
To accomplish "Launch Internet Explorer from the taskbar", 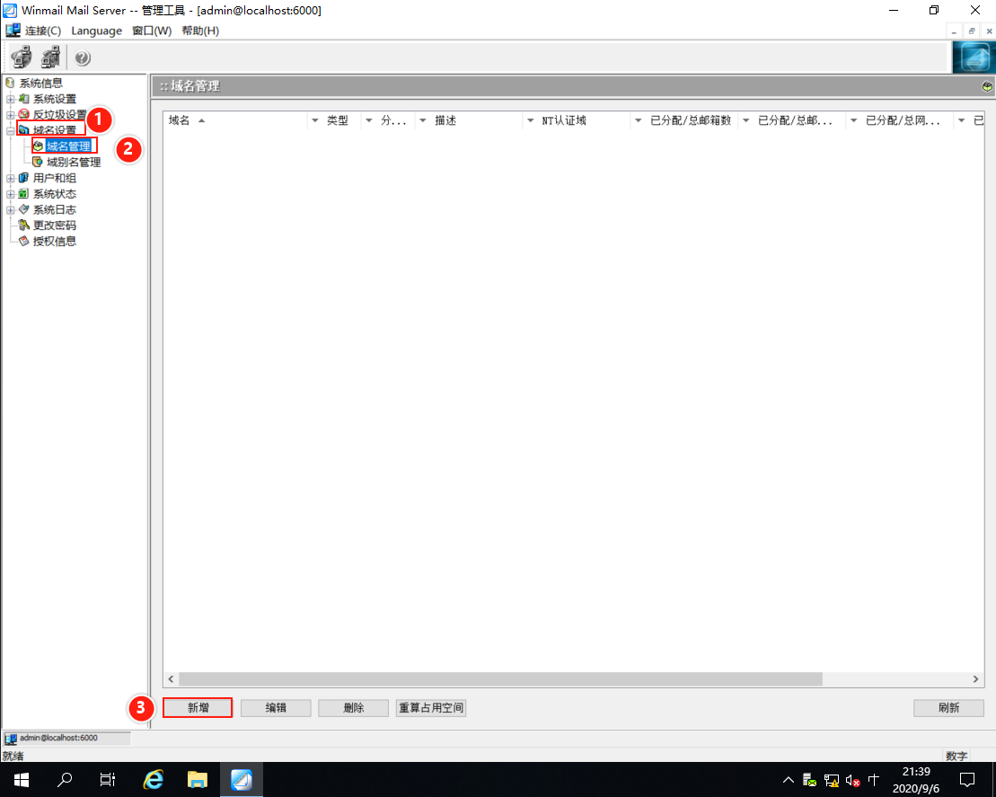I will [x=153, y=779].
